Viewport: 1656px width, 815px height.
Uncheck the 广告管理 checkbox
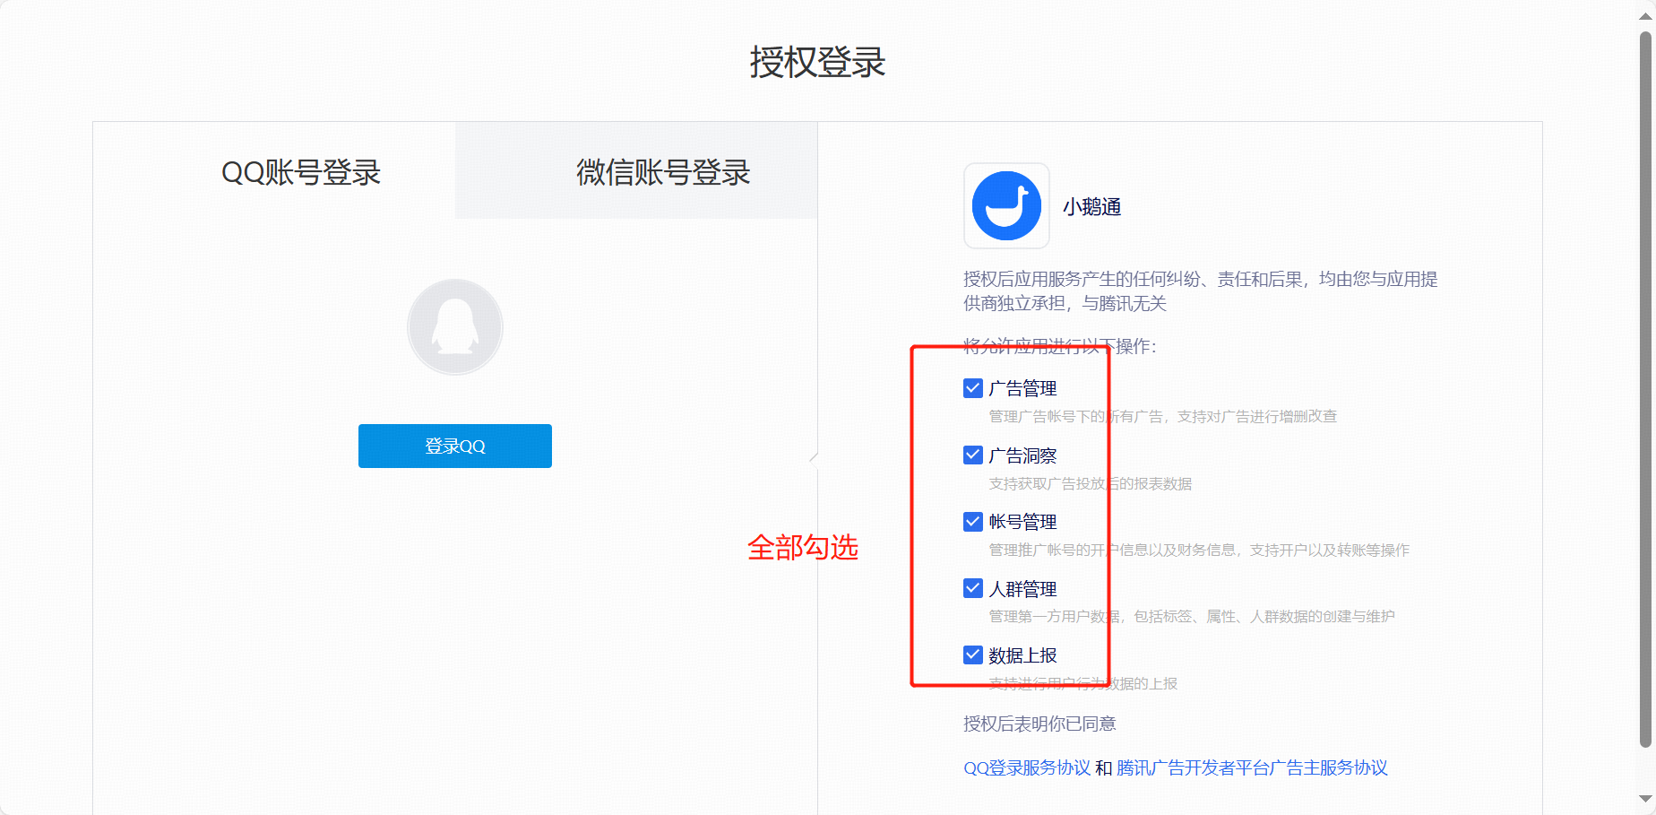pos(973,388)
